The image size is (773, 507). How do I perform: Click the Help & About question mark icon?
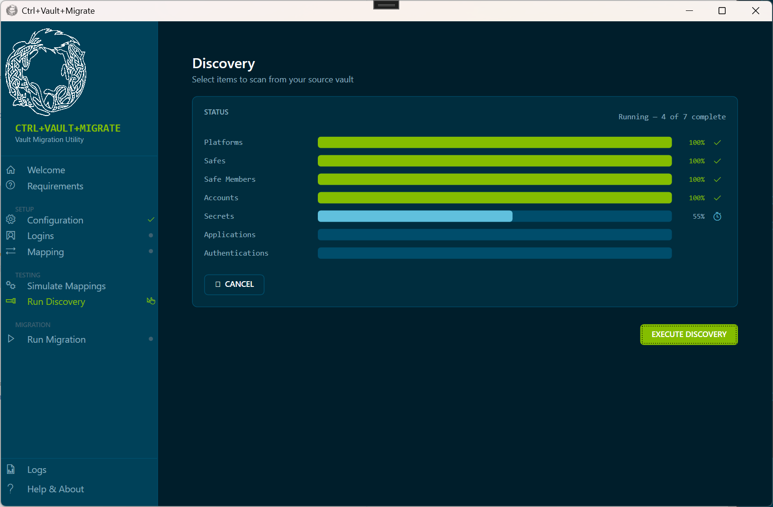(11, 488)
